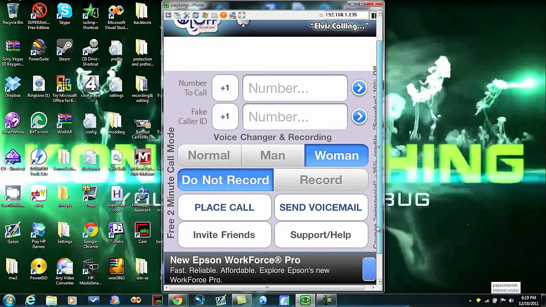Select SUPERAntiSpyware Free Edition icon
Image resolution: width=546 pixels, height=307 pixels.
pyautogui.click(x=39, y=17)
